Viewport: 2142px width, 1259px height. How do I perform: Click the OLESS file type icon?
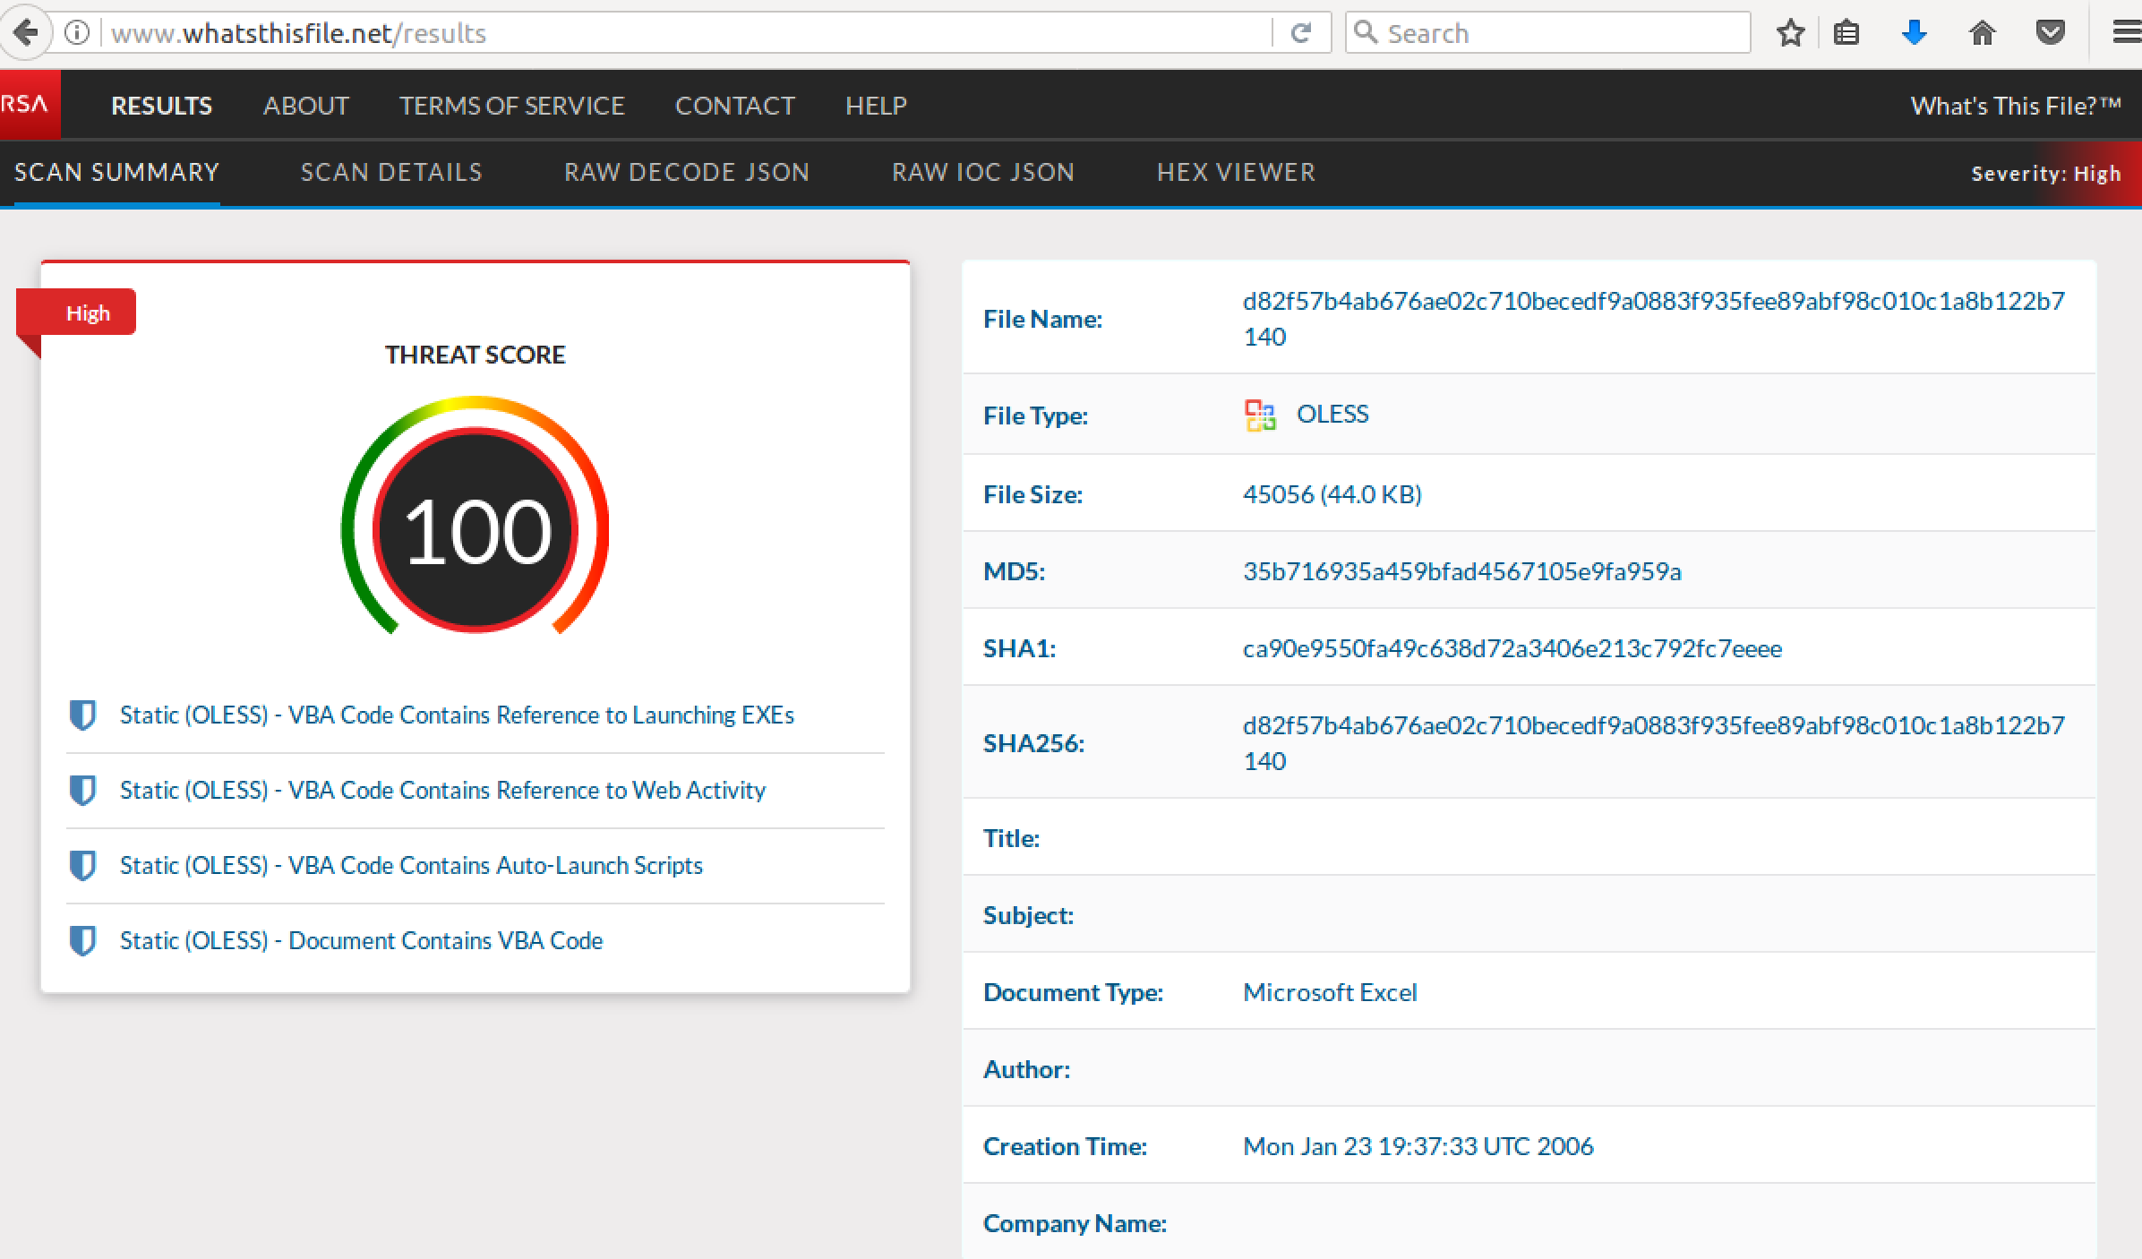click(1260, 415)
